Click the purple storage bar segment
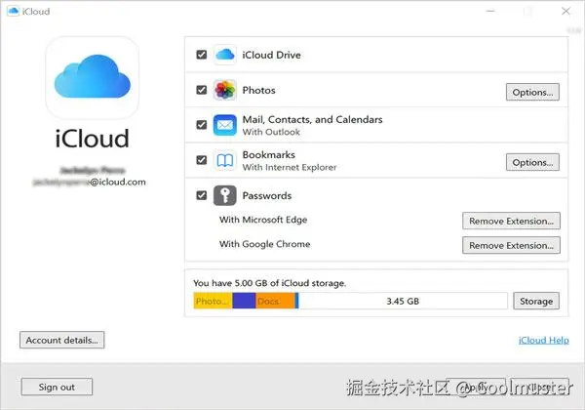585x410 pixels. pos(244,301)
